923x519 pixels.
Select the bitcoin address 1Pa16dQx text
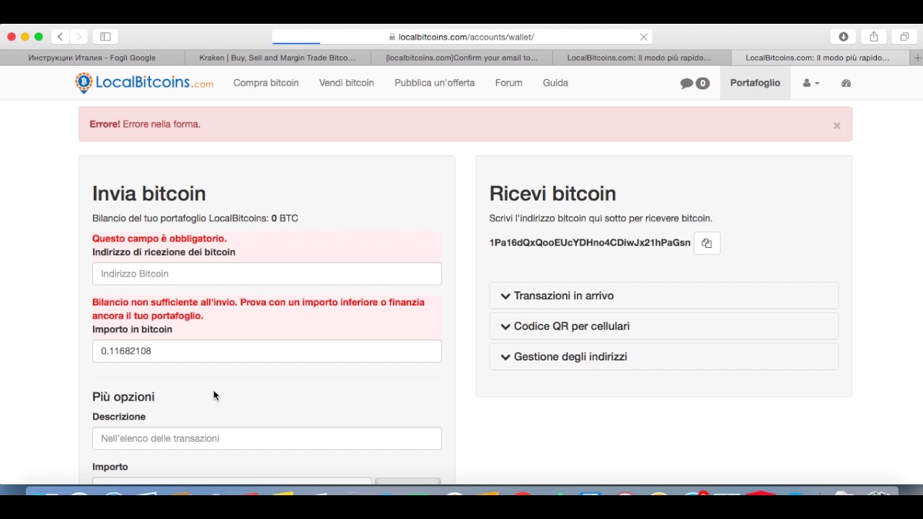(590, 243)
